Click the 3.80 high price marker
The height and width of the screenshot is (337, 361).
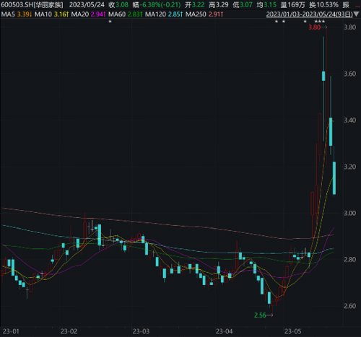click(x=314, y=27)
